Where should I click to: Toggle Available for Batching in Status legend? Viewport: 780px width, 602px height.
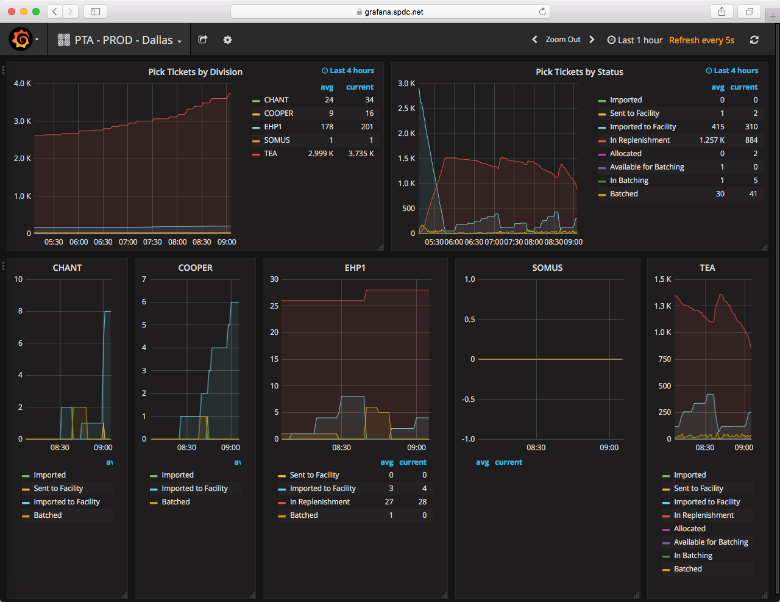pos(647,167)
